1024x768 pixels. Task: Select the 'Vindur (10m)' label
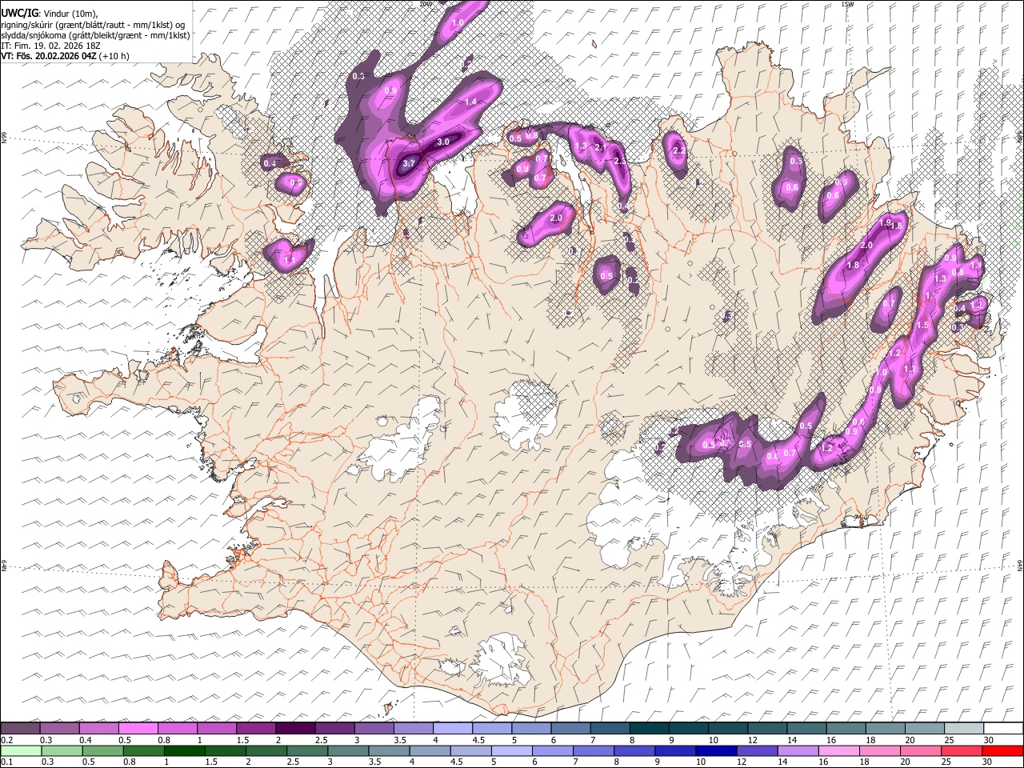[70, 14]
